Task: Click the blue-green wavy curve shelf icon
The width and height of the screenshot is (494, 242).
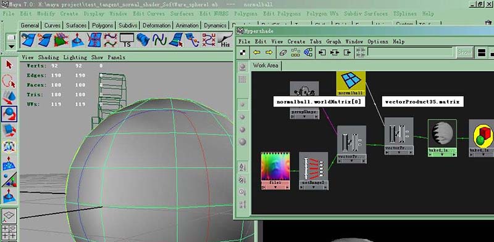Action: [x=160, y=40]
